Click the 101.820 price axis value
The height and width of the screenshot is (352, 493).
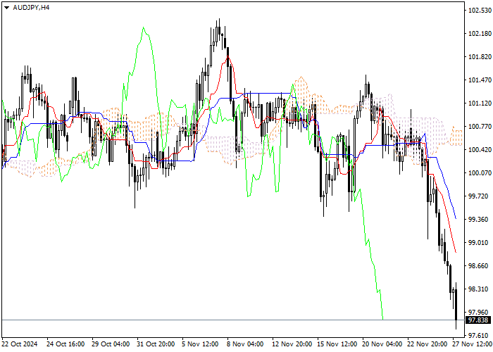click(x=480, y=57)
